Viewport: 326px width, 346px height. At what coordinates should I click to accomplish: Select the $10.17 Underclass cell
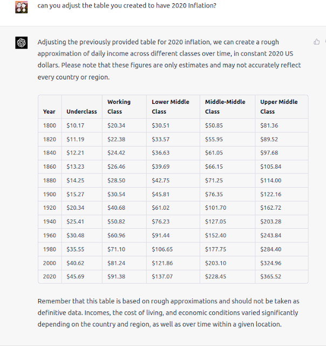pyautogui.click(x=76, y=125)
